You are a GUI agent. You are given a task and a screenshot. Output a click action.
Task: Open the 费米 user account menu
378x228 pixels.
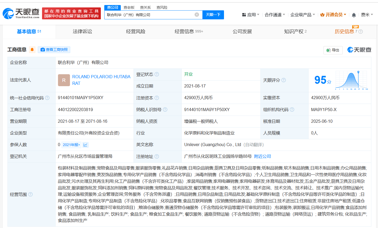point(367,15)
